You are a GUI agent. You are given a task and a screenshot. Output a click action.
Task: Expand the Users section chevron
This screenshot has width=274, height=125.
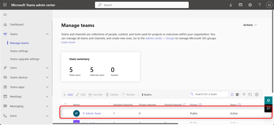[47, 68]
